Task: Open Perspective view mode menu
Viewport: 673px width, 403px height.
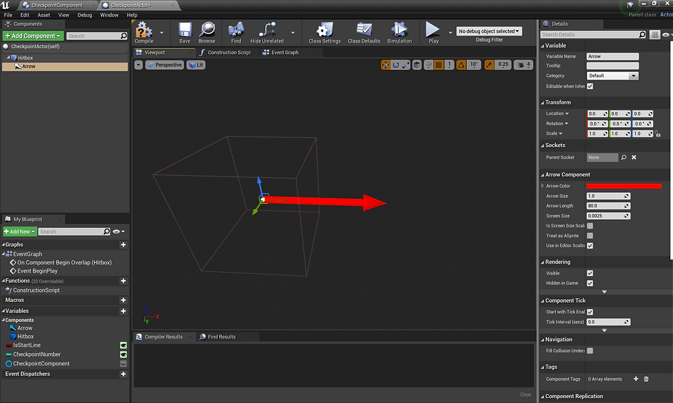Action: tap(165, 65)
